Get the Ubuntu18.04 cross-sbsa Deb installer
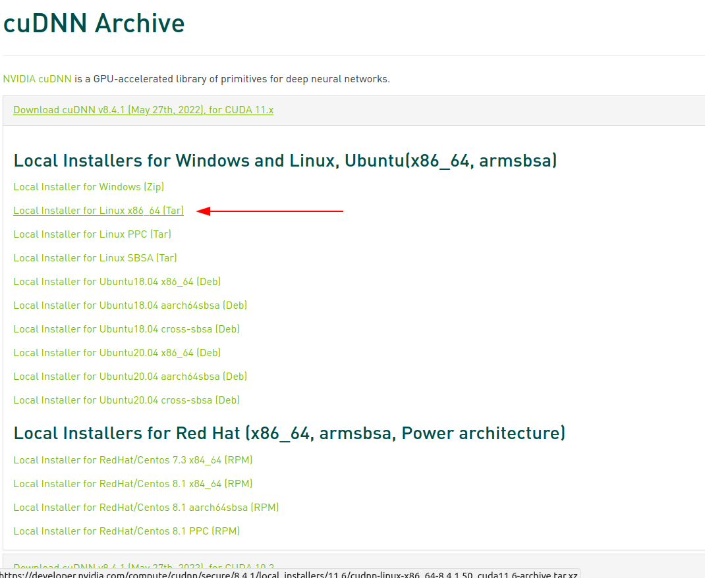Screen dimensions: 705x578 pyautogui.click(x=126, y=329)
